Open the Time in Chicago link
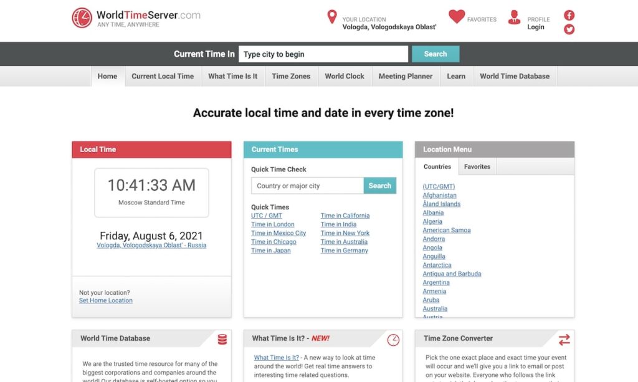638x382 pixels. point(274,242)
